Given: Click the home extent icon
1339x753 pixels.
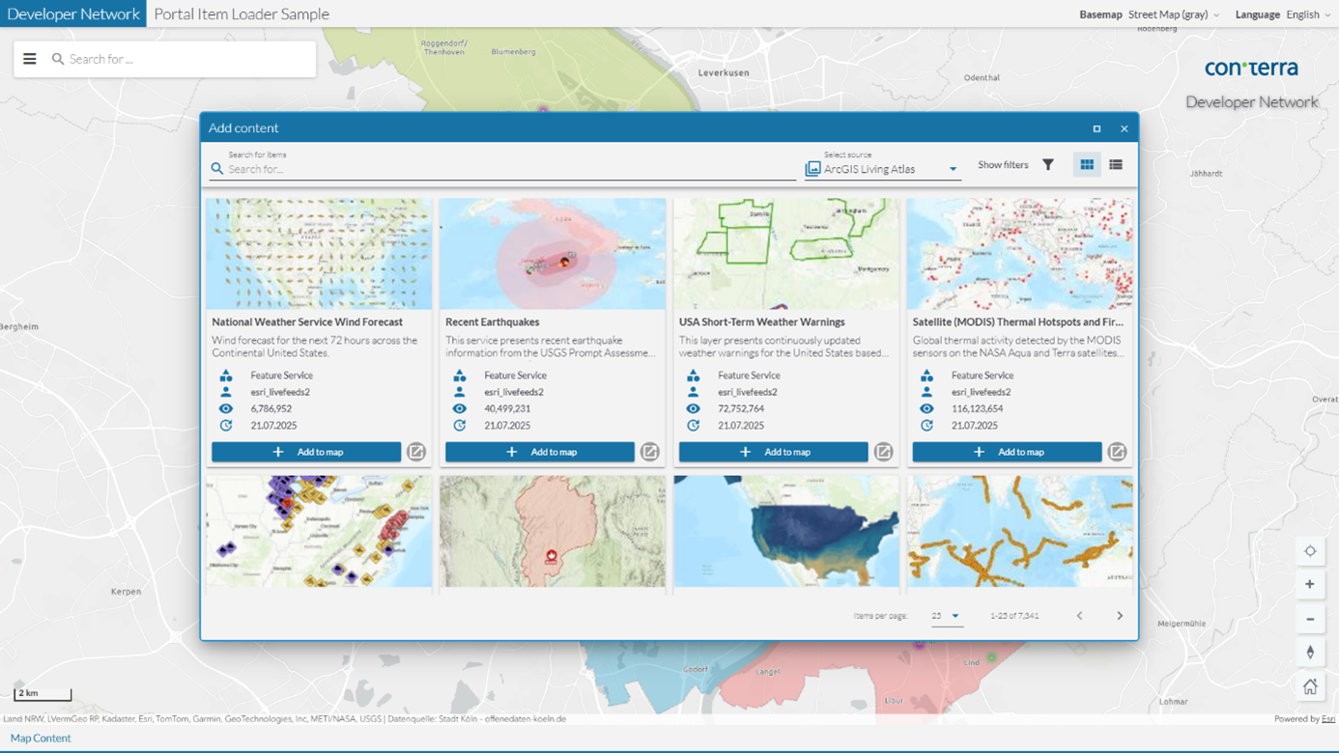Looking at the screenshot, I should click(x=1310, y=686).
